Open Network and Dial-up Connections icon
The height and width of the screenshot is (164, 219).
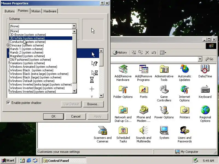click(123, 114)
